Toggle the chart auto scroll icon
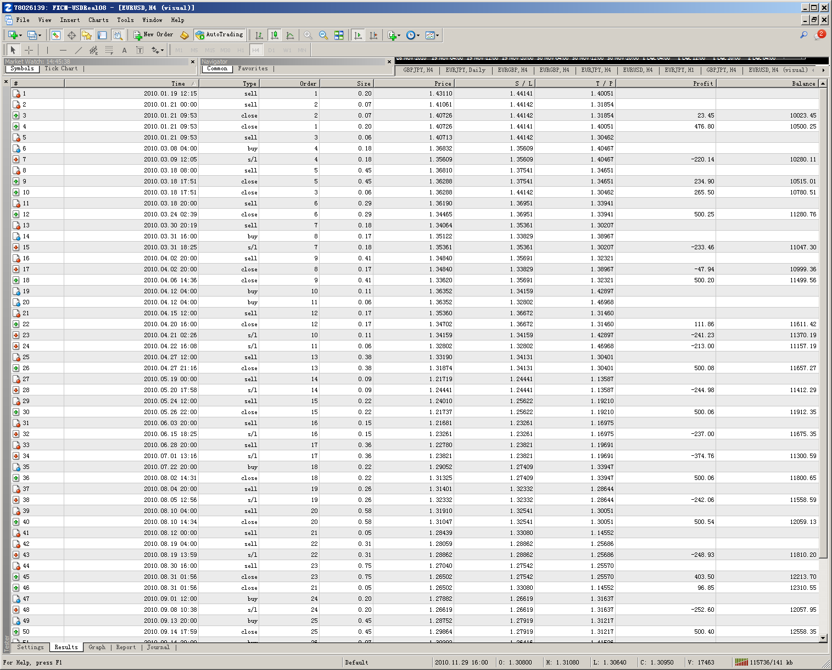This screenshot has width=832, height=670. pos(358,35)
